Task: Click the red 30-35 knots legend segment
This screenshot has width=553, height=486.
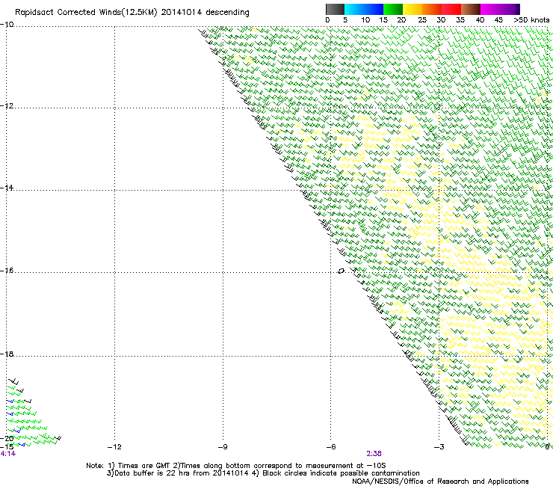Action: tap(451, 9)
